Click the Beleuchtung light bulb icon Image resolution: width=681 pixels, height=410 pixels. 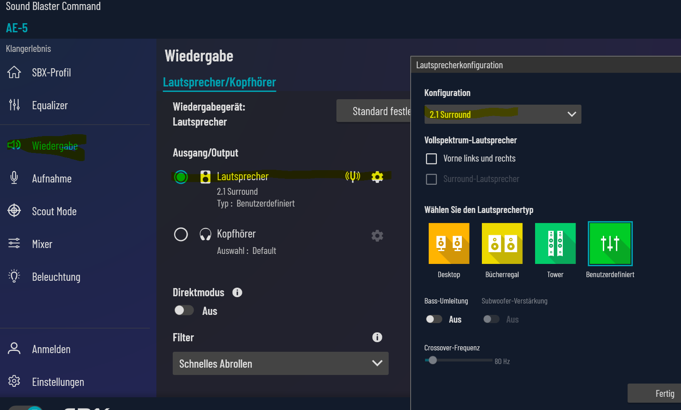click(x=14, y=276)
